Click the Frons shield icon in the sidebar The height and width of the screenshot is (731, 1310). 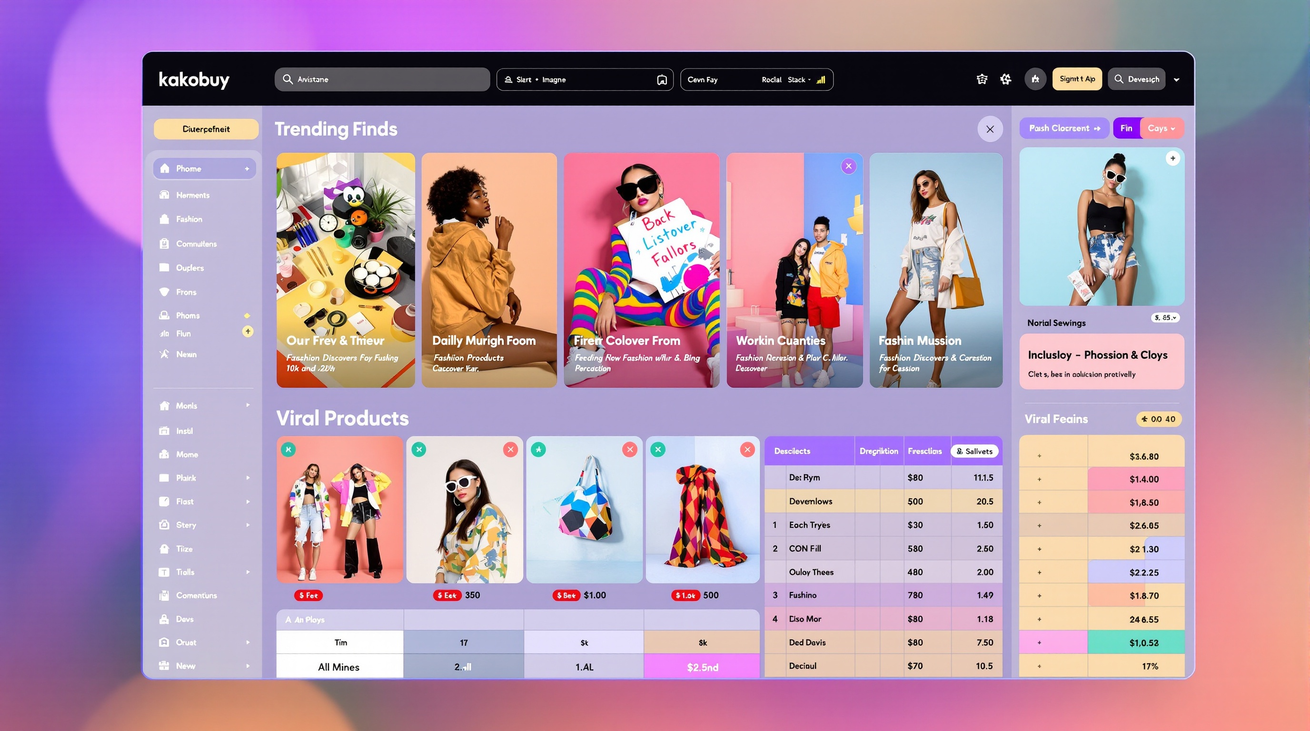point(164,292)
